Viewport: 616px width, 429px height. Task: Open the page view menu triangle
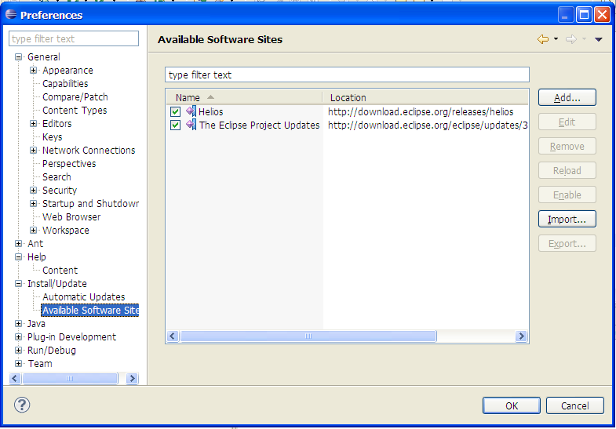point(598,39)
